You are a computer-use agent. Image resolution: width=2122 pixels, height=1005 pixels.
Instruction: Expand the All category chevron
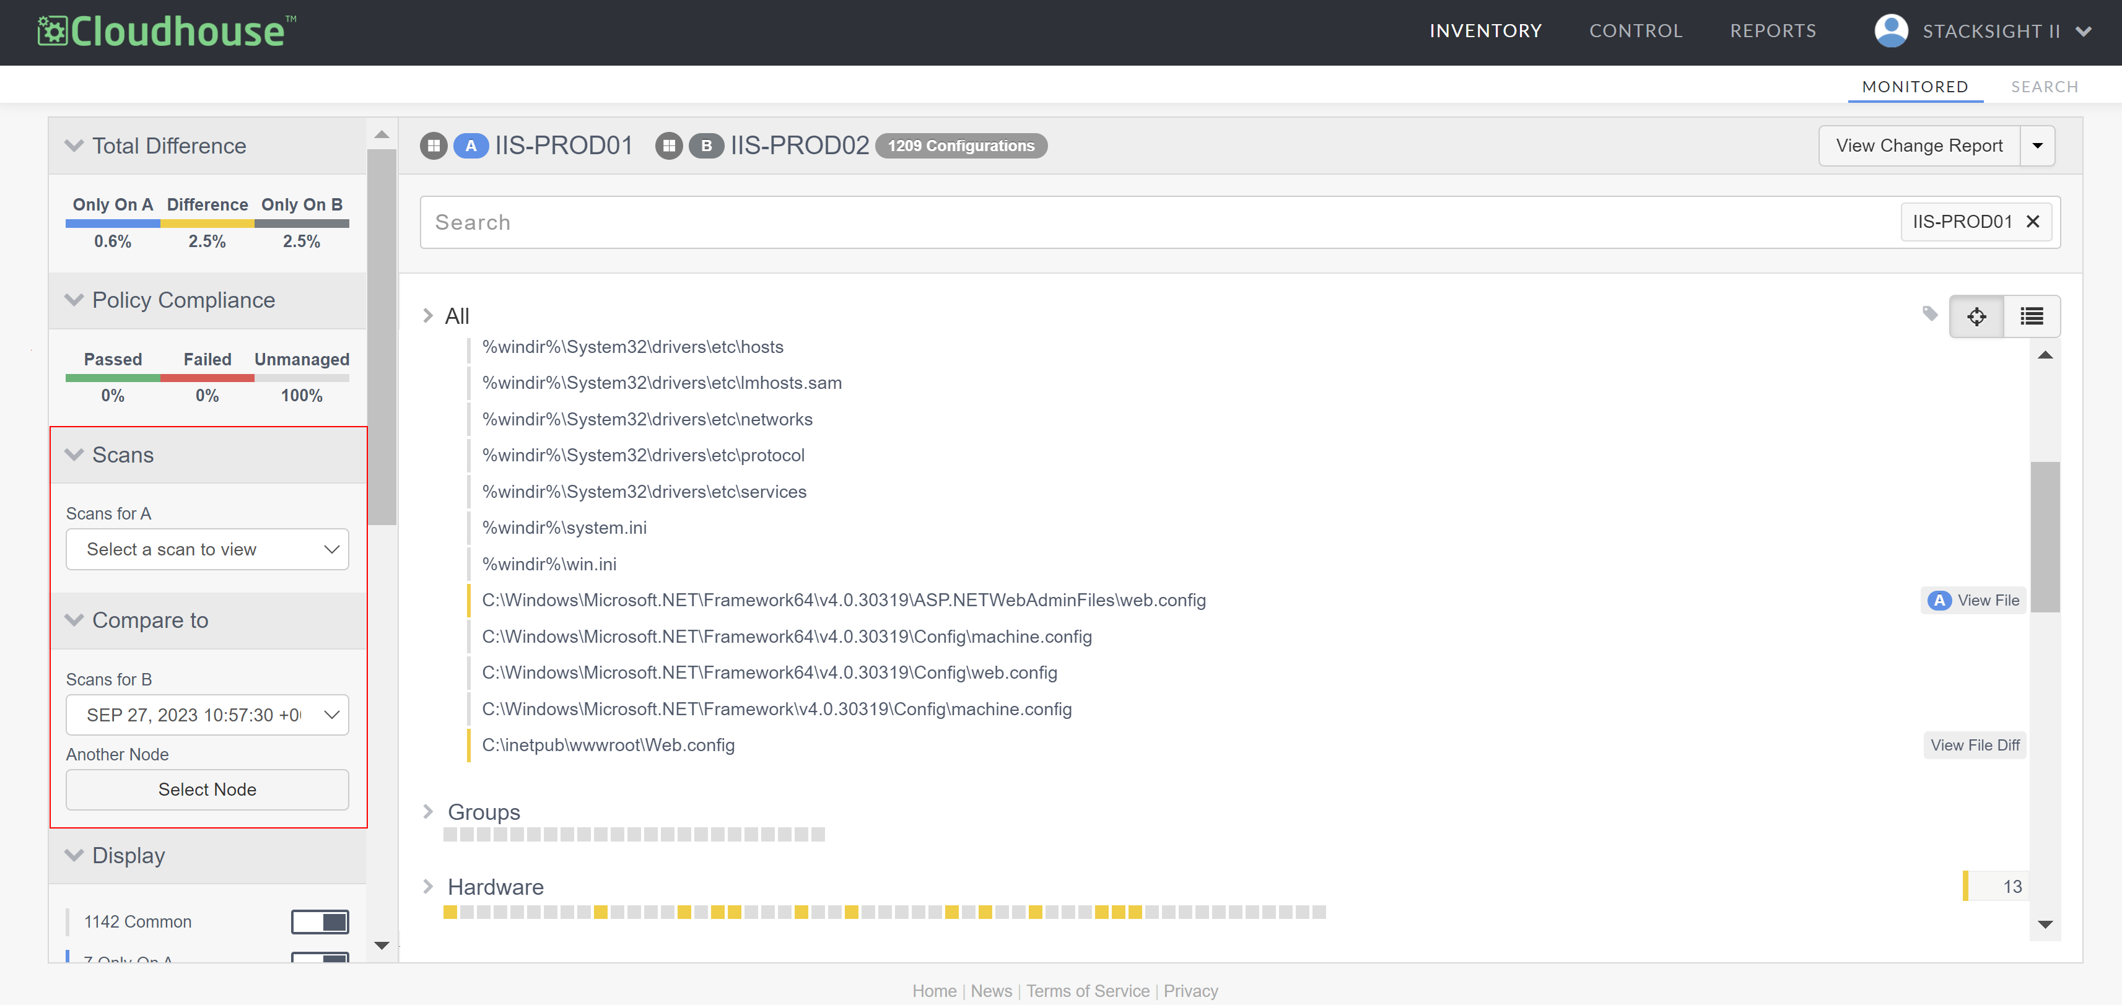(x=427, y=316)
